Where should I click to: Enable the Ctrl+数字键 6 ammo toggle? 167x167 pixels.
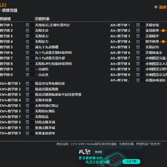pos(30,111)
